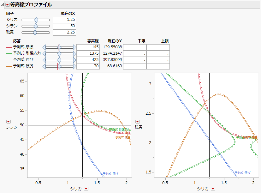This screenshot has width=261, height=193.
Task: Click the シラン factor slider diamond handle
Action: (x=36, y=26)
